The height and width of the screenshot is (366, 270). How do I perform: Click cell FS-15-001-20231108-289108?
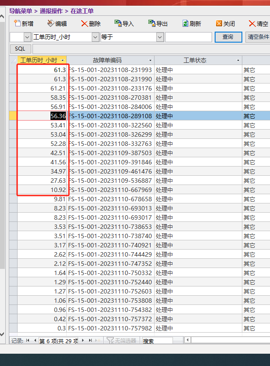pos(110,116)
